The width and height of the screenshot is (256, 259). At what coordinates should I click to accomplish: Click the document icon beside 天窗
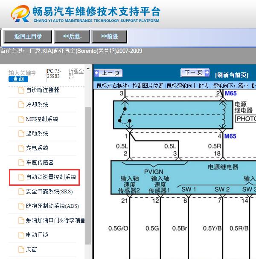click(x=21, y=250)
